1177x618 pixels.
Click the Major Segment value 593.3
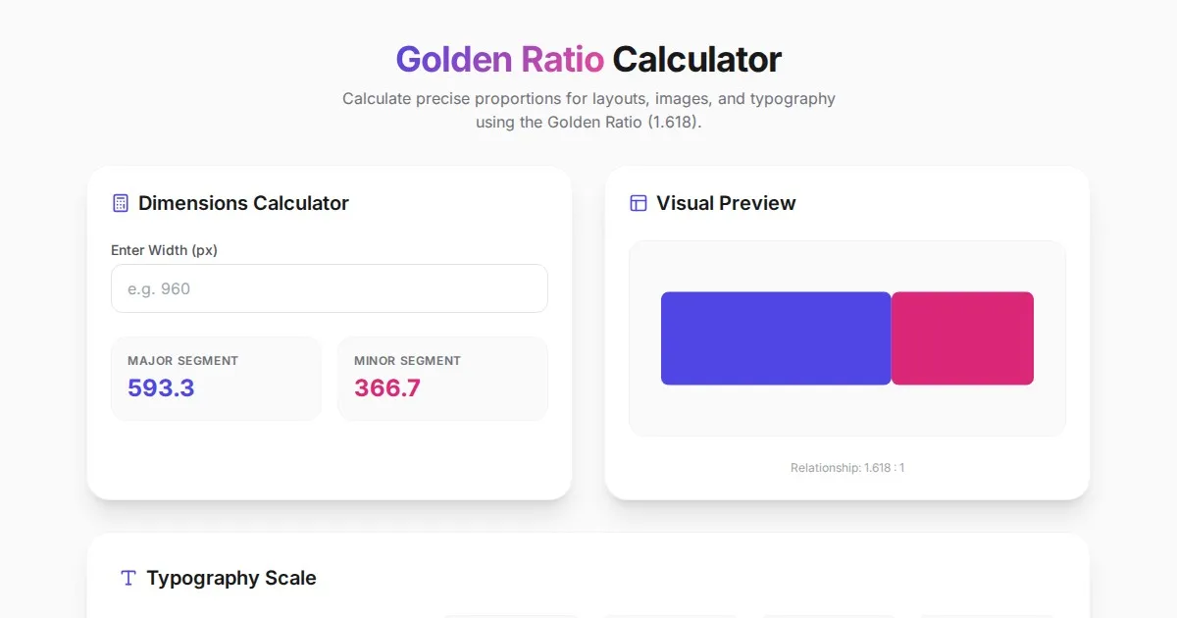pos(161,388)
